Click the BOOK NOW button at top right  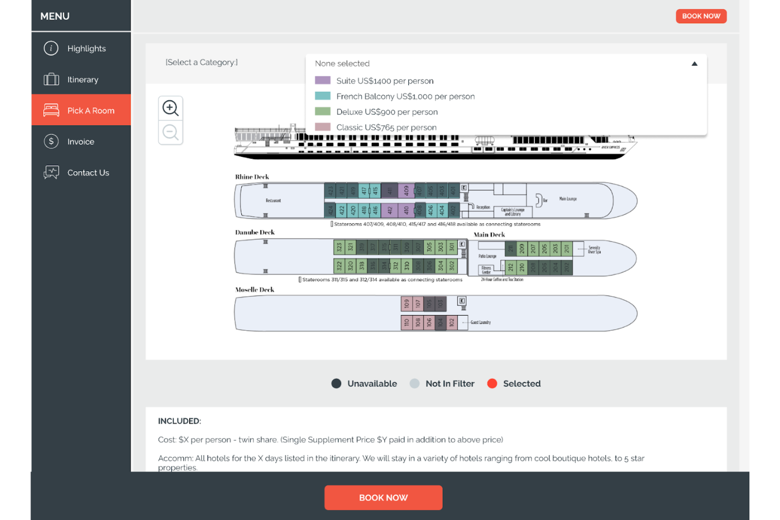click(x=701, y=16)
